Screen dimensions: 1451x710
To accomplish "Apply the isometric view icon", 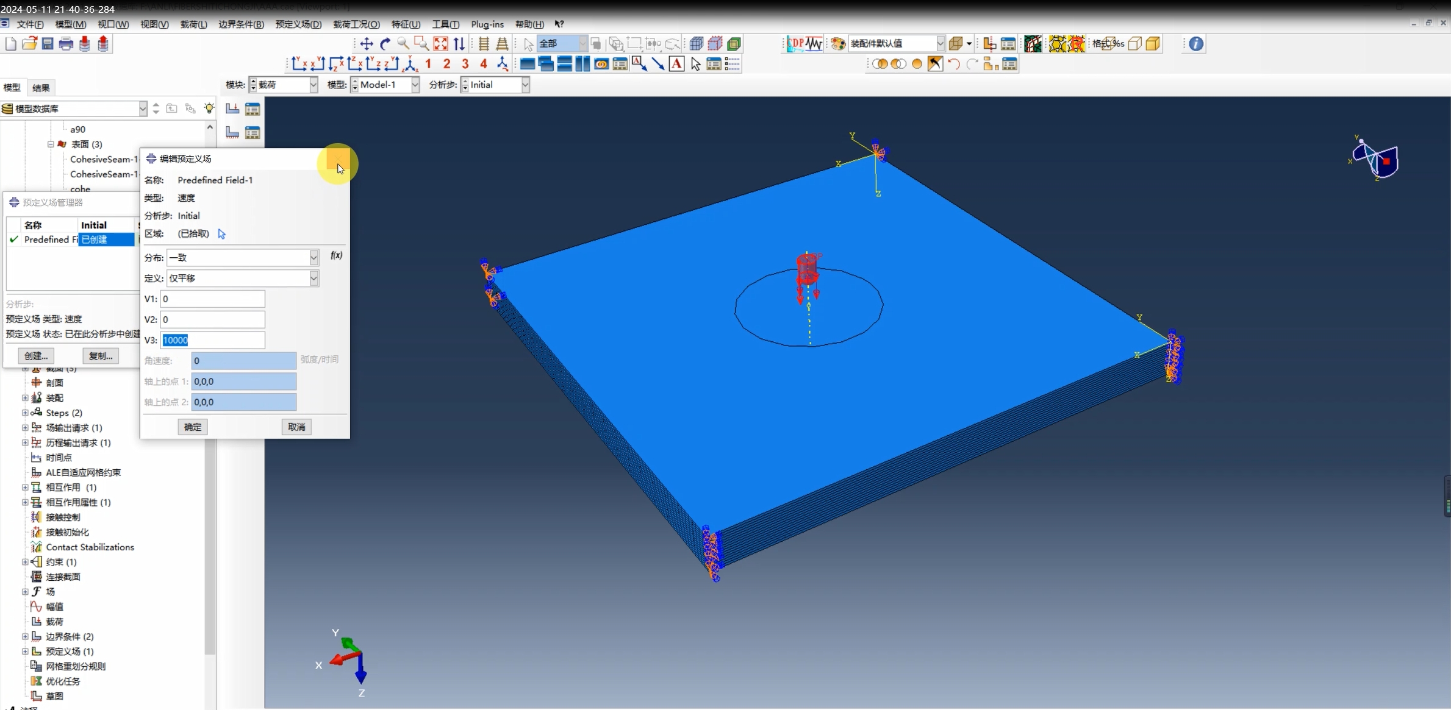I will (x=410, y=64).
